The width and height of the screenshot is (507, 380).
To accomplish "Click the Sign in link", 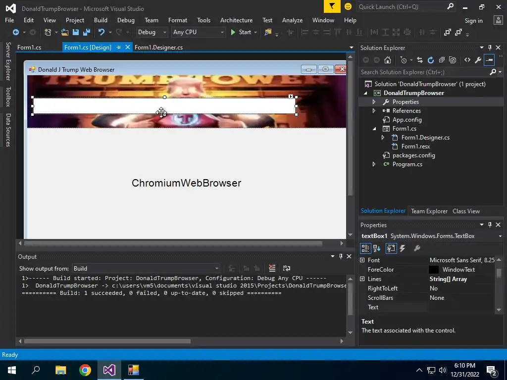I will pyautogui.click(x=473, y=21).
